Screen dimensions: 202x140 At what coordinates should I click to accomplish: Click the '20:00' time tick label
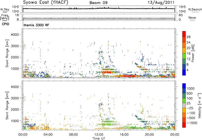pos(149,135)
